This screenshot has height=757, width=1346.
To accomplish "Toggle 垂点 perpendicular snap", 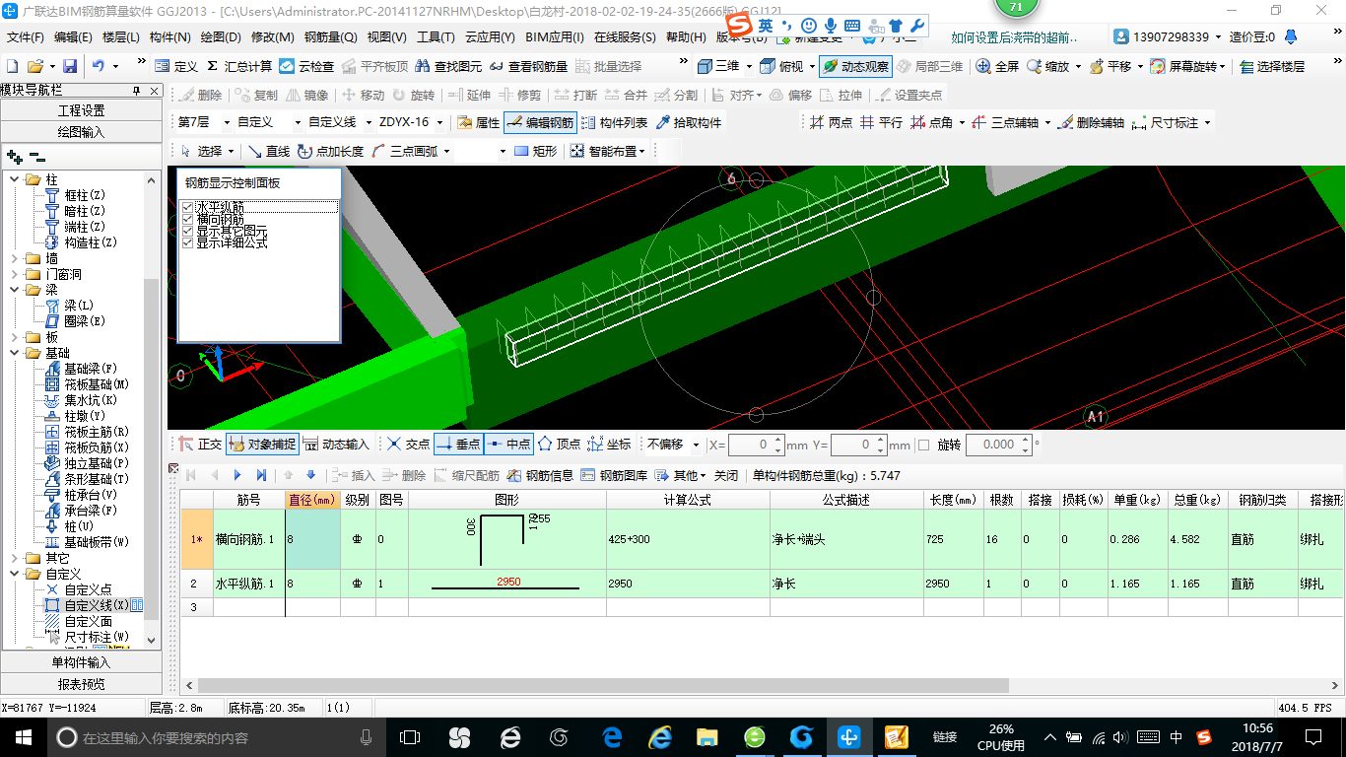I will click(x=457, y=445).
